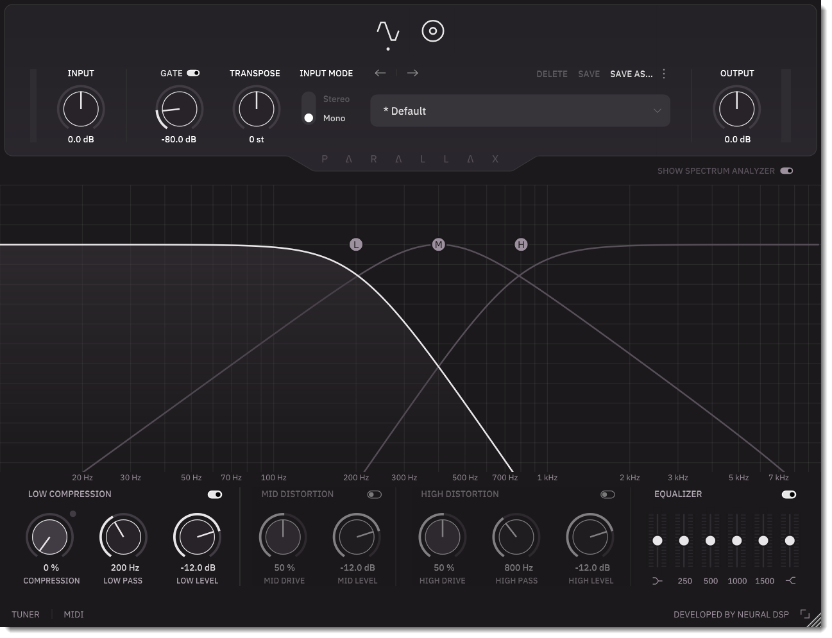The width and height of the screenshot is (832, 638).
Task: Enable the High Distortion section
Action: pos(607,494)
